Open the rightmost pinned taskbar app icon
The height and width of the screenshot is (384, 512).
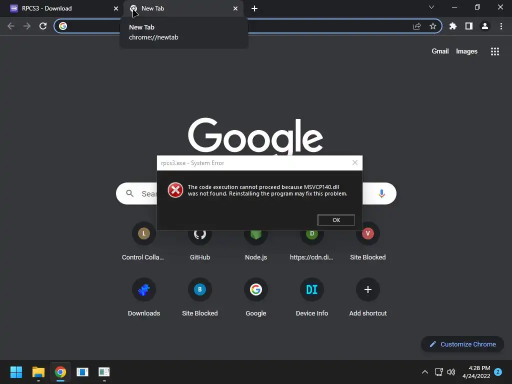104,372
